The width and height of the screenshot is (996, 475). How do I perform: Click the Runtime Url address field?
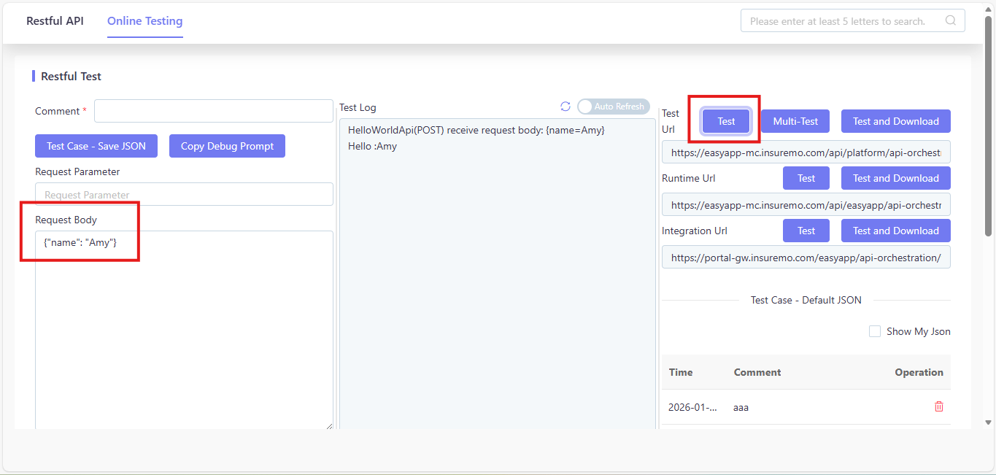coord(806,204)
